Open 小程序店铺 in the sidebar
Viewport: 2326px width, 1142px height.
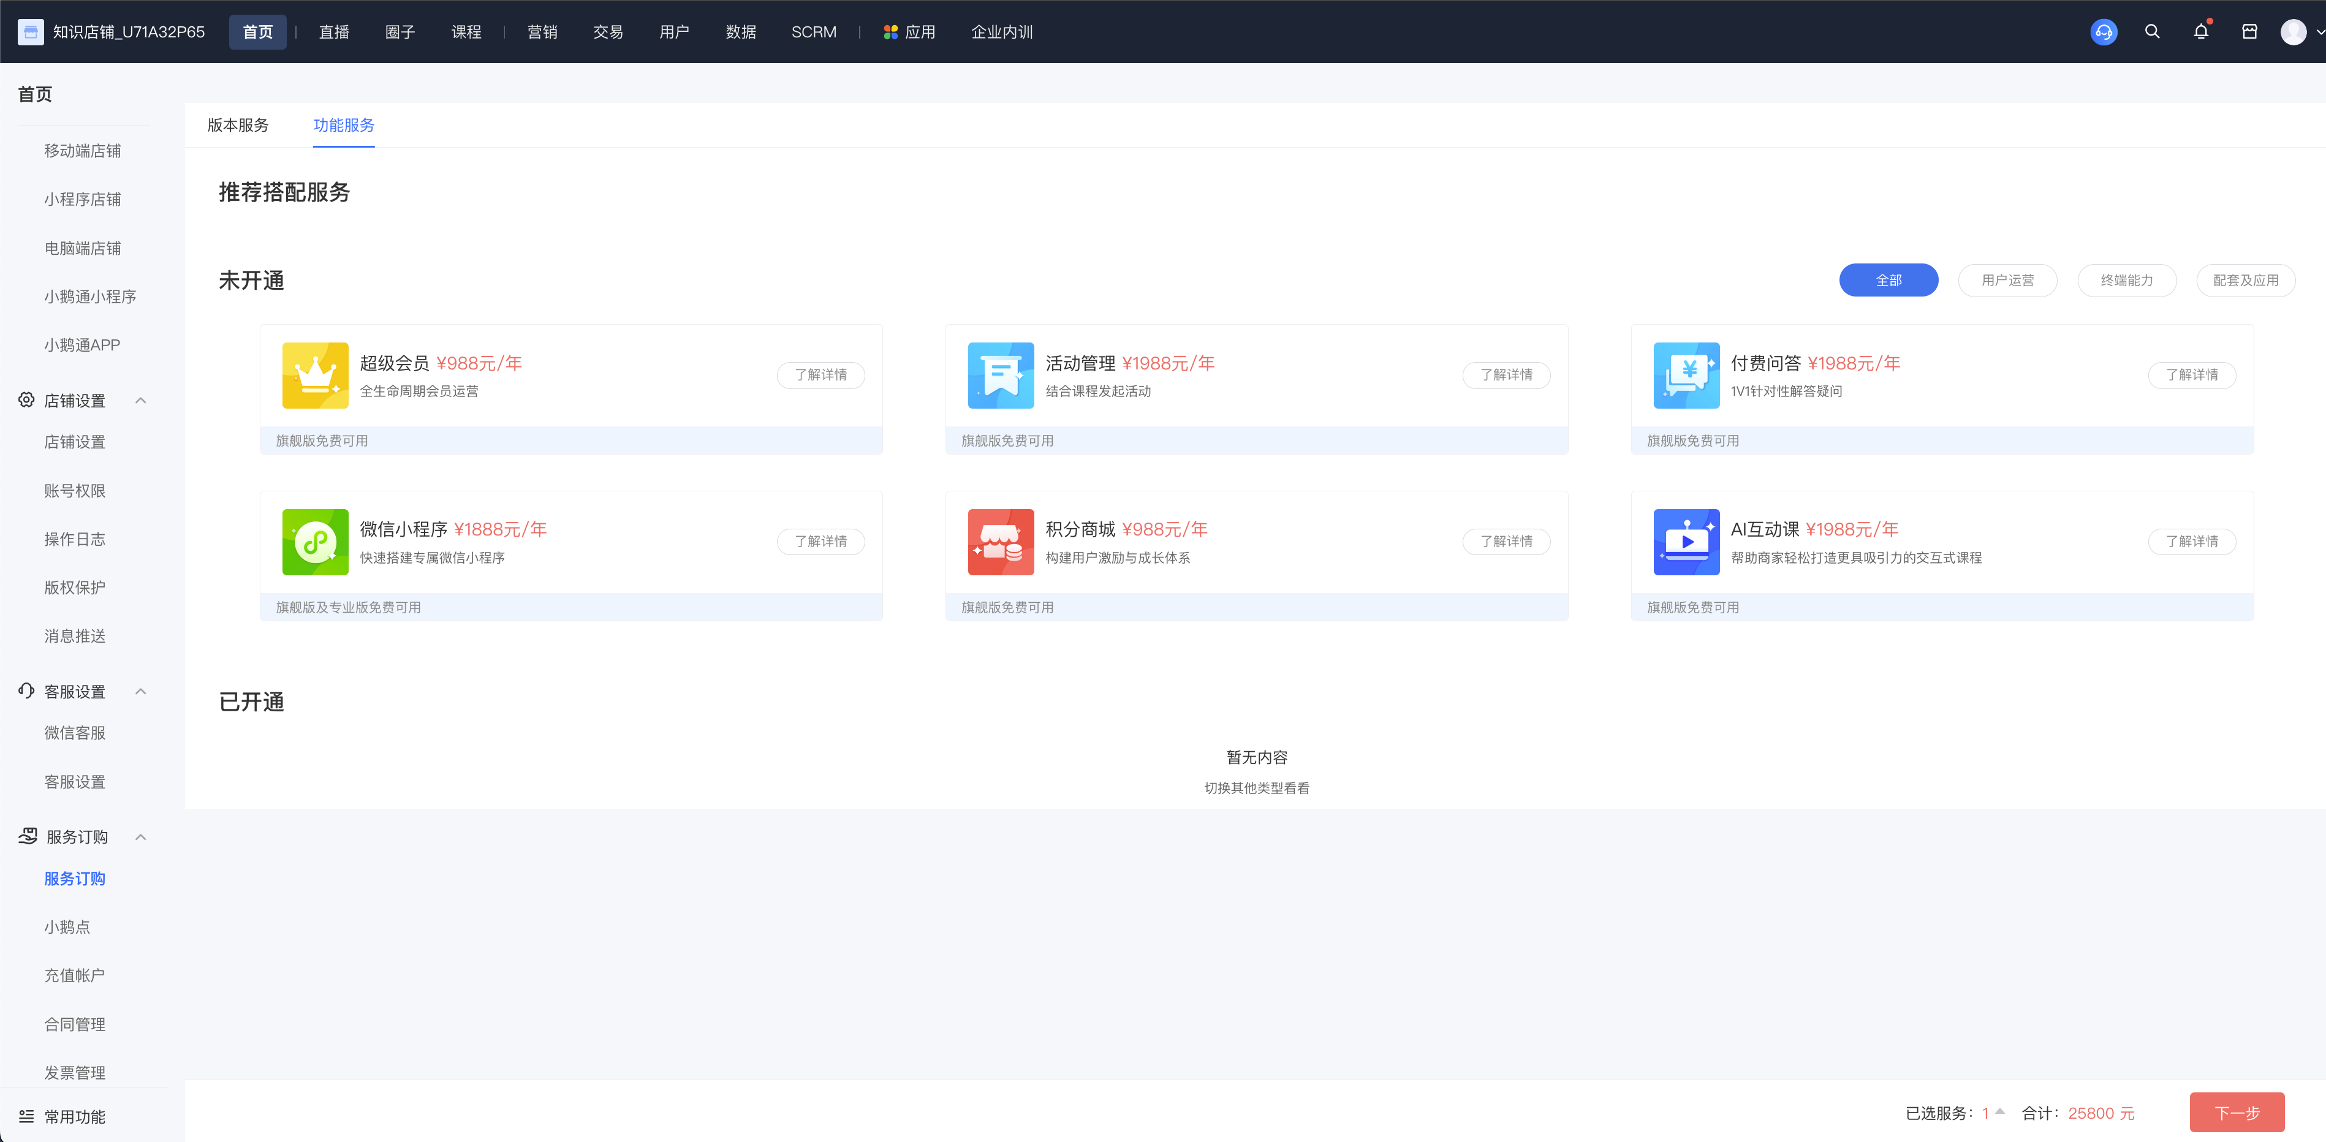(82, 199)
